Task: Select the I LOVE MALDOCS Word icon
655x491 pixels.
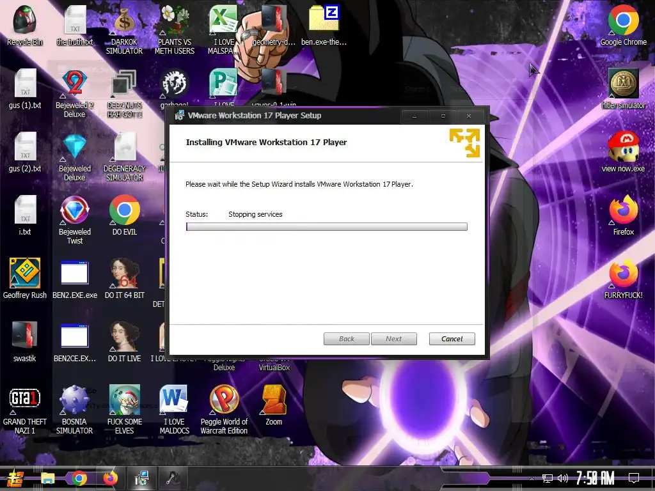Action: click(x=174, y=410)
